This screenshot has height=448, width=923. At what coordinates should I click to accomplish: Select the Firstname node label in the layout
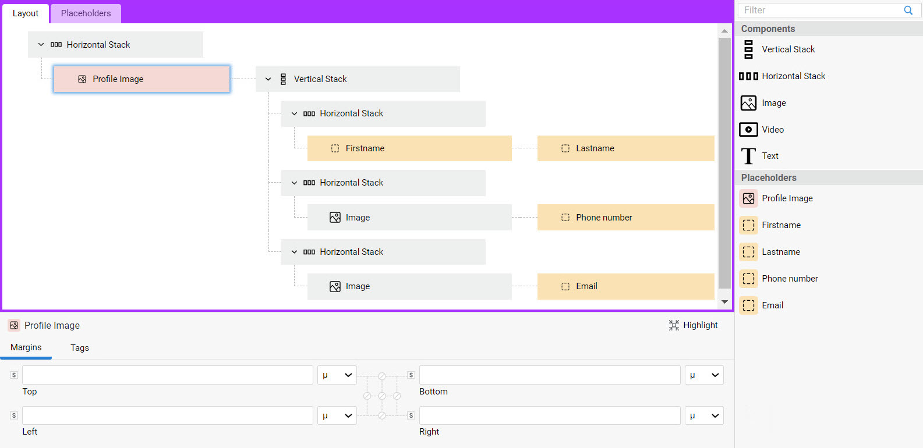pos(365,148)
